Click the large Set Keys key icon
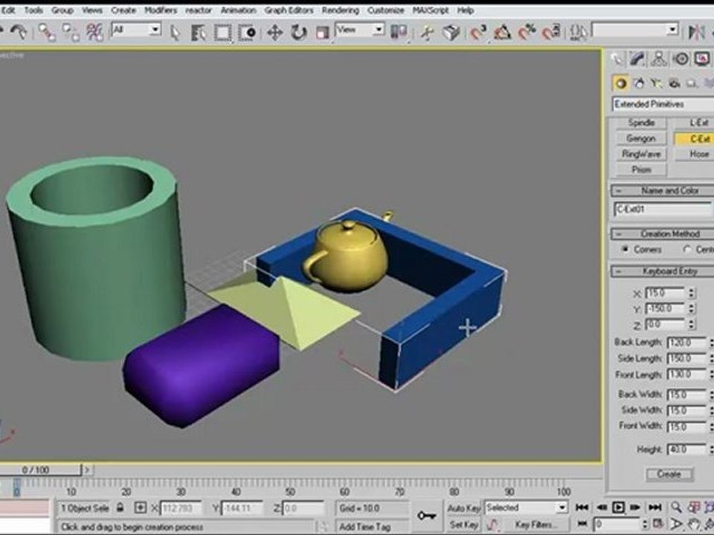The height and width of the screenshot is (535, 714). tap(426, 515)
